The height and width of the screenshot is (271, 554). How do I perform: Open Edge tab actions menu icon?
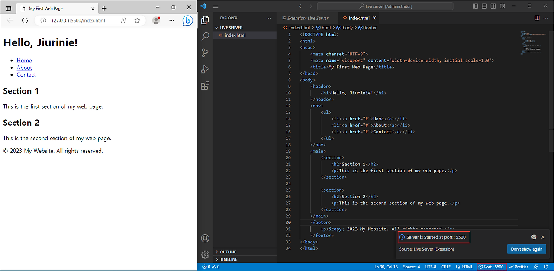(8, 8)
